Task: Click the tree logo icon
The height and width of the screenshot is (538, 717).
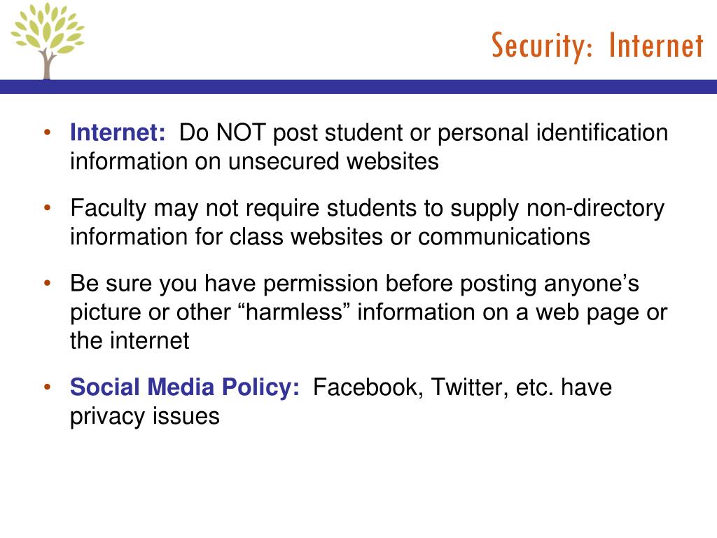Action: [x=48, y=41]
